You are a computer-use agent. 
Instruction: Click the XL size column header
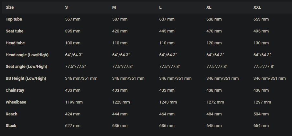coord(209,7)
